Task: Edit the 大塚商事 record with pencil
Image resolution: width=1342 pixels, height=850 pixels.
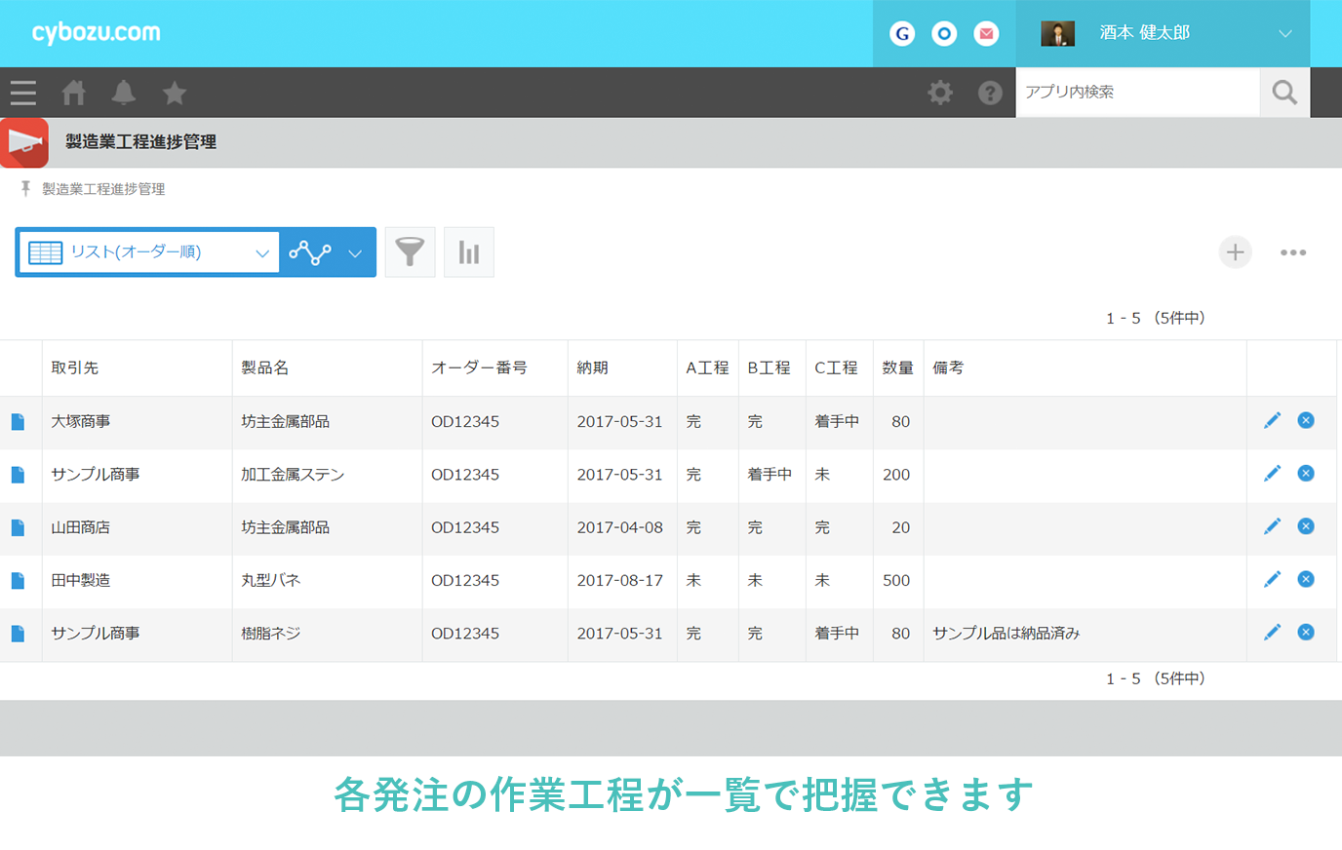Action: [1272, 420]
